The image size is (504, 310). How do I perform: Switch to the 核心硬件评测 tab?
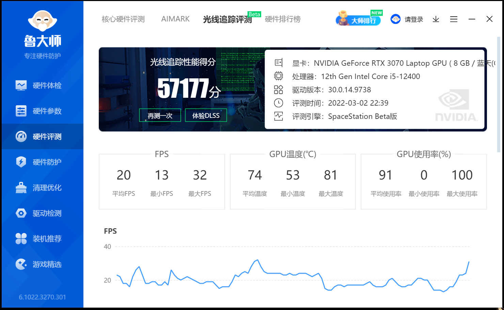[x=123, y=19]
